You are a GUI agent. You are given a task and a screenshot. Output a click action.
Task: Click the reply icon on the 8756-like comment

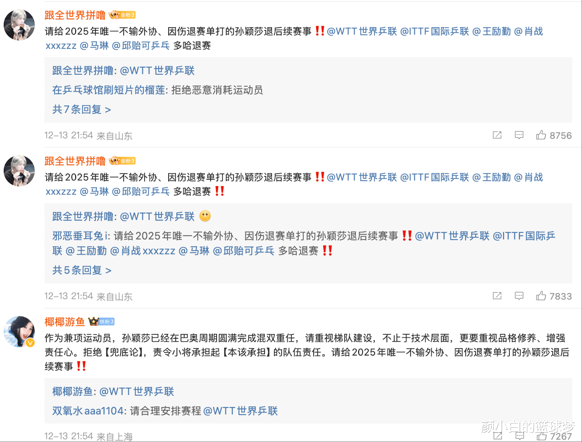pyautogui.click(x=519, y=135)
